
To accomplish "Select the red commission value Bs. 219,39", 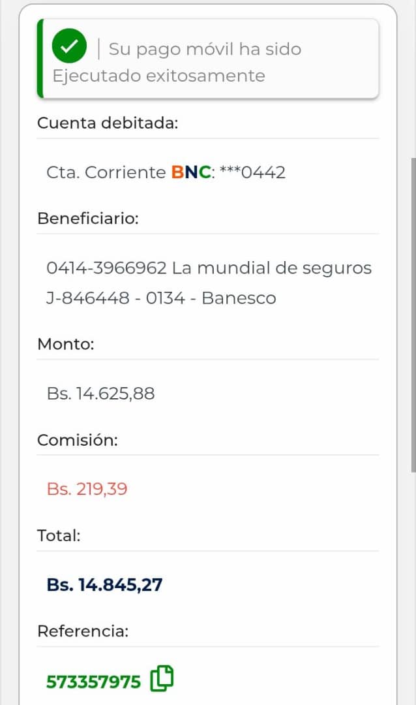I will pyautogui.click(x=87, y=489).
